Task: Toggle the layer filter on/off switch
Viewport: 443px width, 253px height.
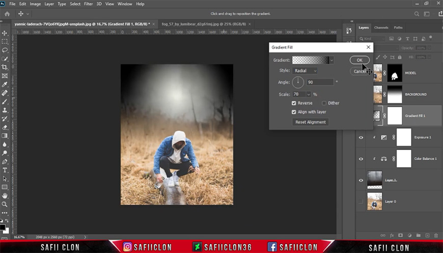Action: coord(431,37)
